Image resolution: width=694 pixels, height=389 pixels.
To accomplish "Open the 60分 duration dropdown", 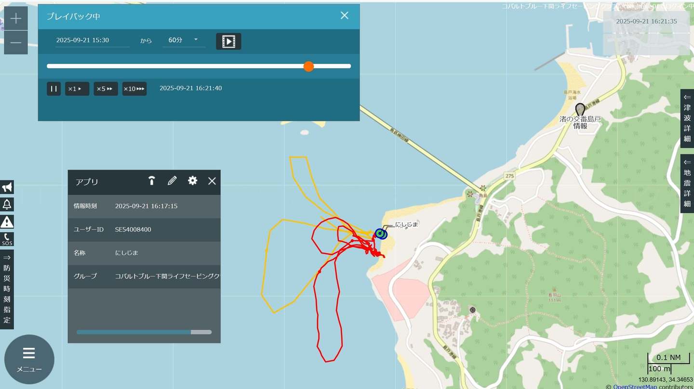I will pyautogui.click(x=184, y=40).
